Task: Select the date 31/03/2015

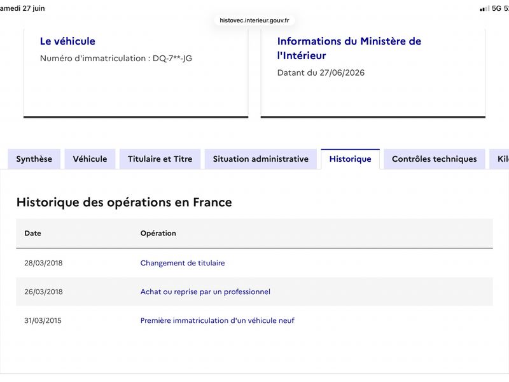Action: tap(43, 321)
